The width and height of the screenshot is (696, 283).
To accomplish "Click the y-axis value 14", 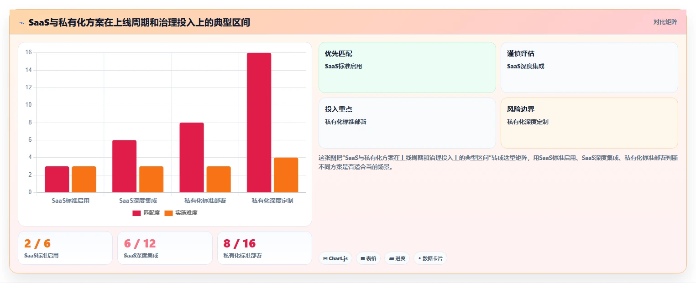I will pyautogui.click(x=28, y=70).
